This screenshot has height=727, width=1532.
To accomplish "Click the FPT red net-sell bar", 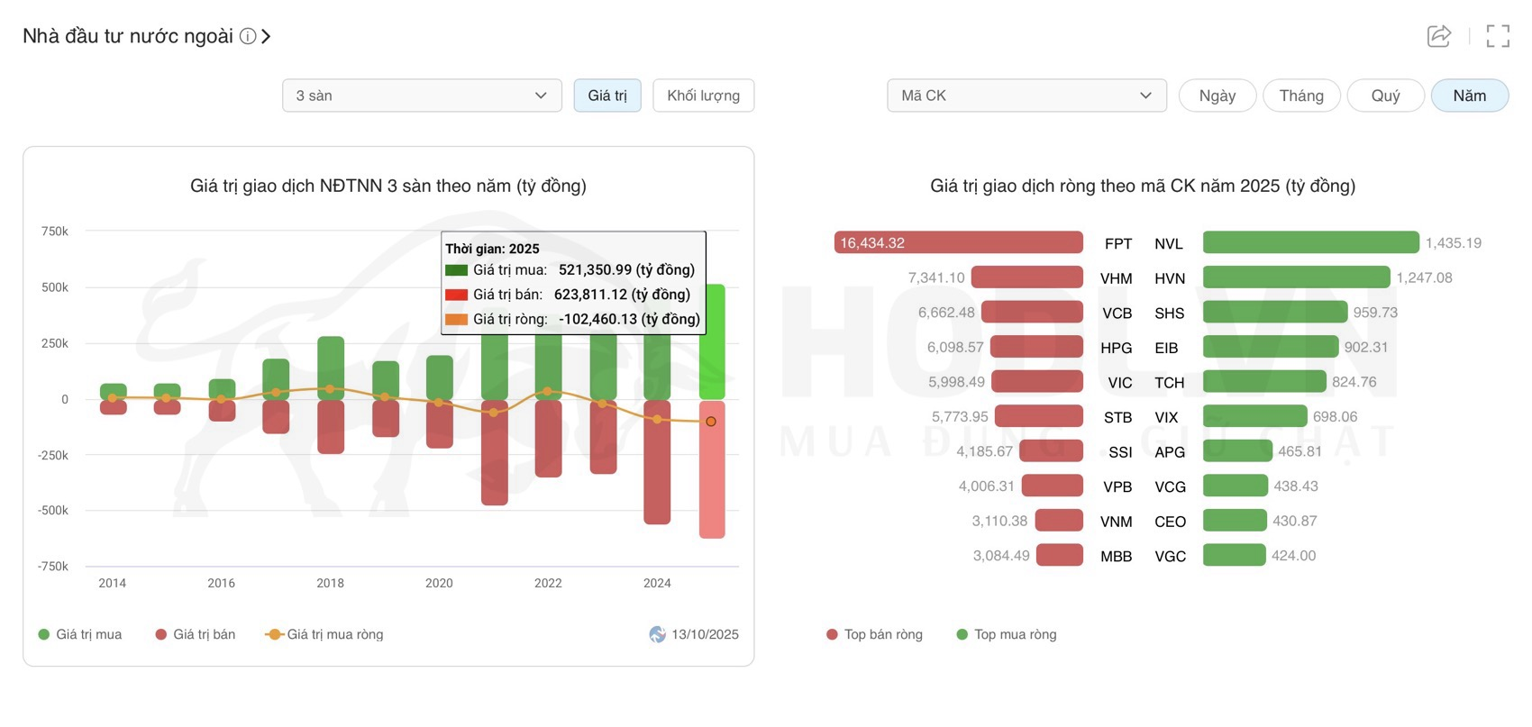I will coord(958,243).
